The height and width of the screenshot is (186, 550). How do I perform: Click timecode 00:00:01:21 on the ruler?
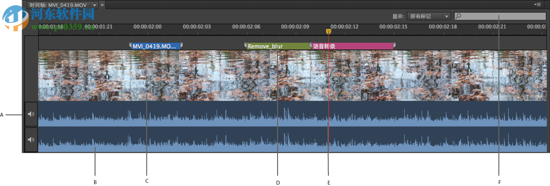(x=98, y=27)
